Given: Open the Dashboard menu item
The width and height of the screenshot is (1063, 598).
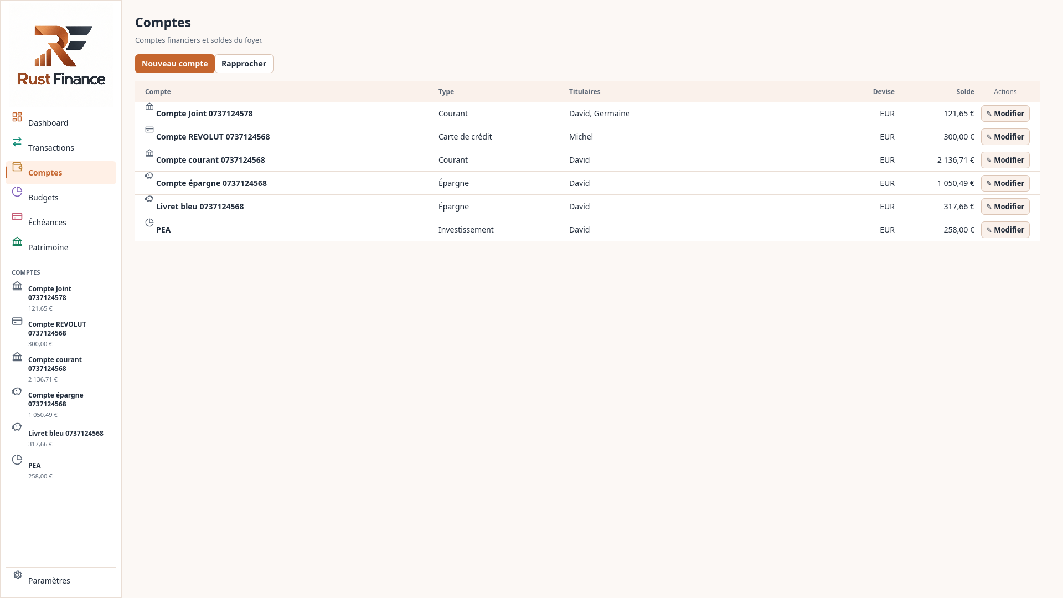Looking at the screenshot, I should tap(61, 123).
